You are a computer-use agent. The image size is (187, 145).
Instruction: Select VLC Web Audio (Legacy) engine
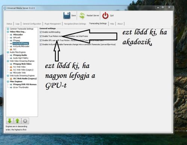point(25,78)
